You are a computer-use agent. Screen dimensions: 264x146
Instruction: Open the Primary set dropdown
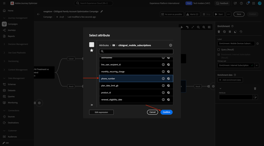[257, 65]
